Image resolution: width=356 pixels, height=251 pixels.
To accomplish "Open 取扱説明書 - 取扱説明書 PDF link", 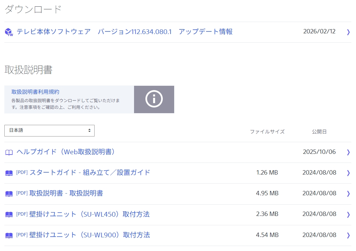I will click(x=66, y=193).
